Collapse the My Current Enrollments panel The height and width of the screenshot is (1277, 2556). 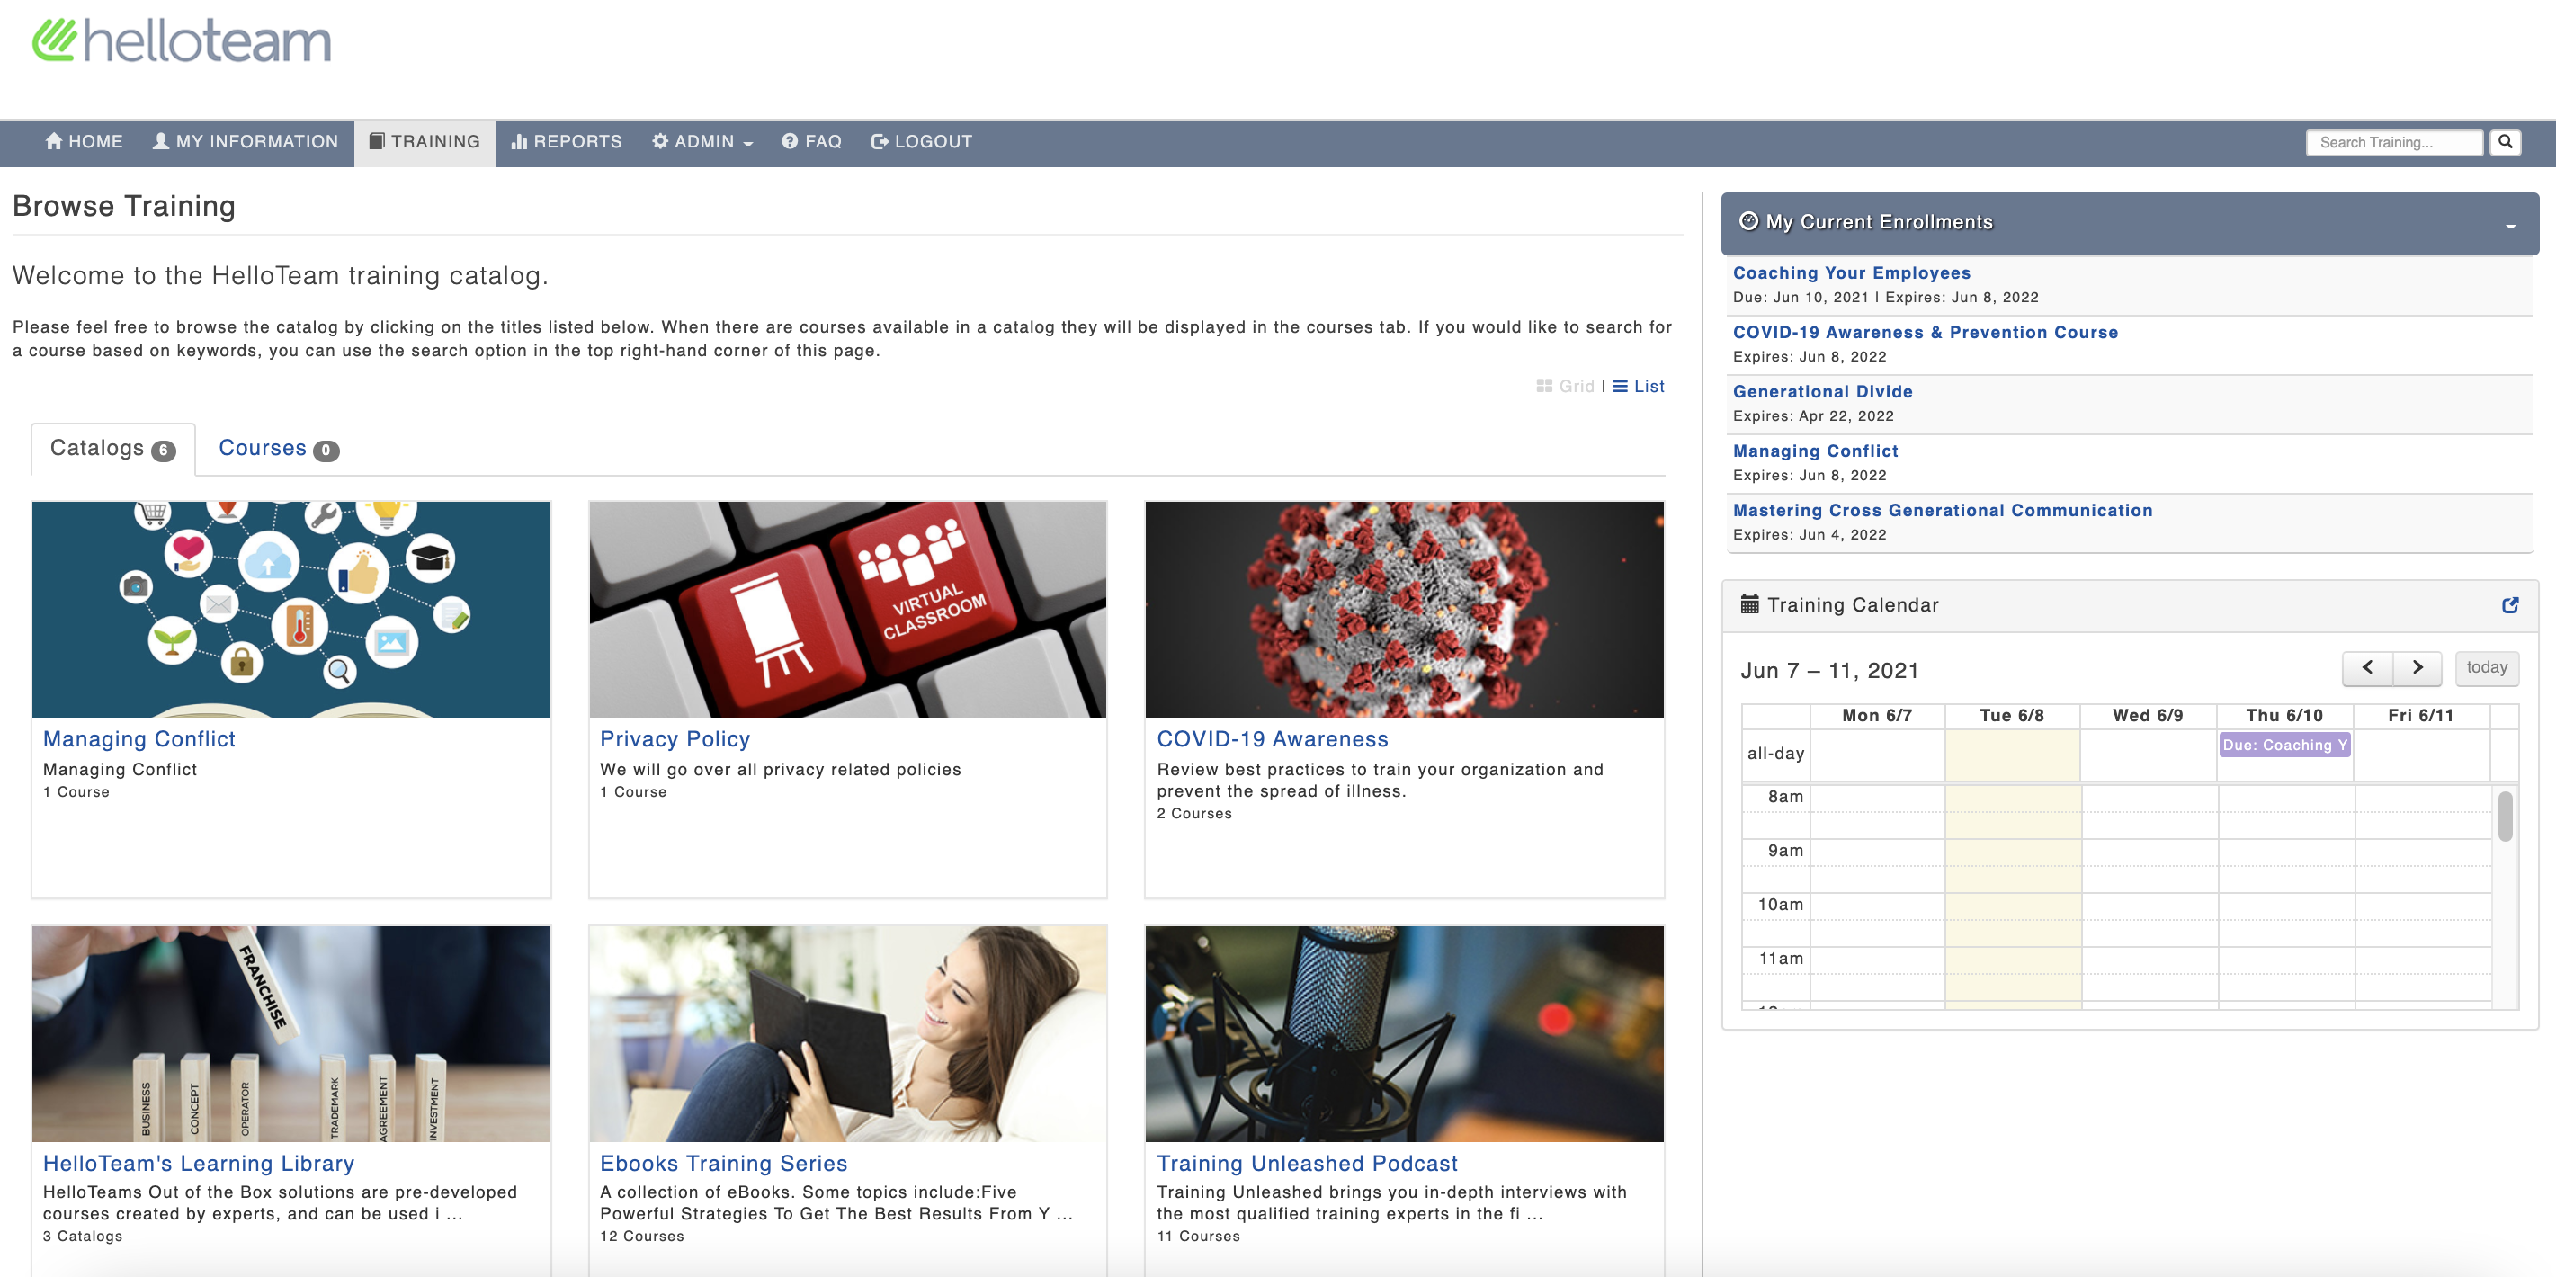[2509, 225]
